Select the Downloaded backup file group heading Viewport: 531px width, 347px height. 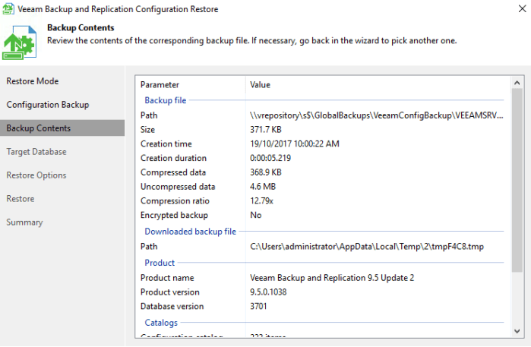coord(191,232)
